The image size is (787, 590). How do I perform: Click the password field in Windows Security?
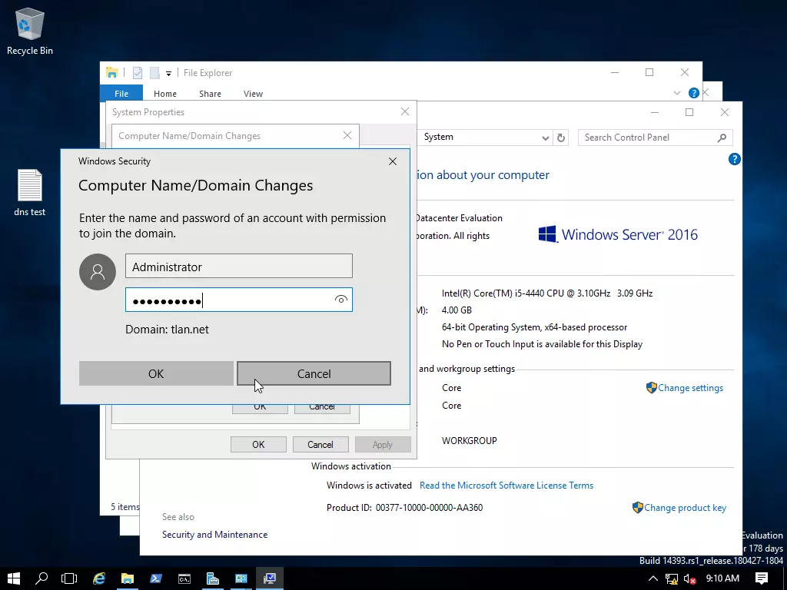pyautogui.click(x=239, y=300)
